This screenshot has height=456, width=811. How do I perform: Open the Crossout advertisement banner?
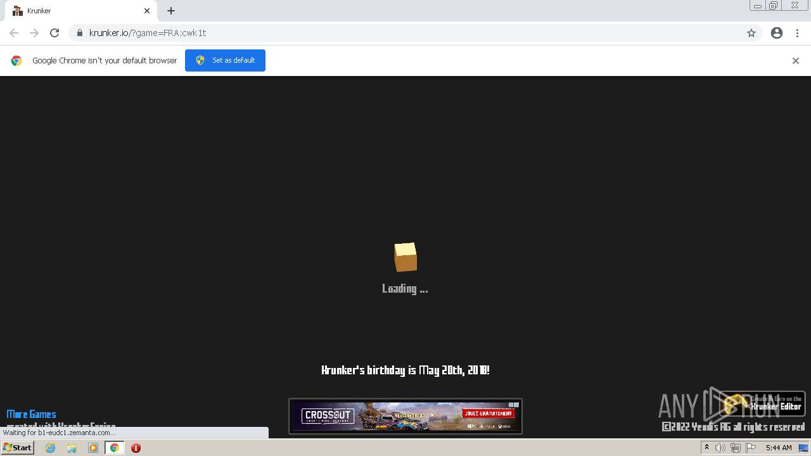click(x=405, y=416)
